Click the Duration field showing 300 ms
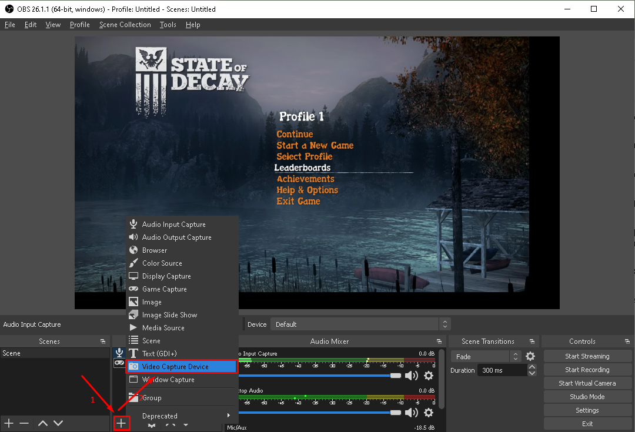Screen dimensions: 635x432 click(503, 370)
